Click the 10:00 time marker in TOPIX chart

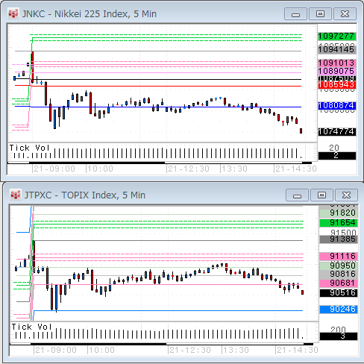[x=101, y=350]
